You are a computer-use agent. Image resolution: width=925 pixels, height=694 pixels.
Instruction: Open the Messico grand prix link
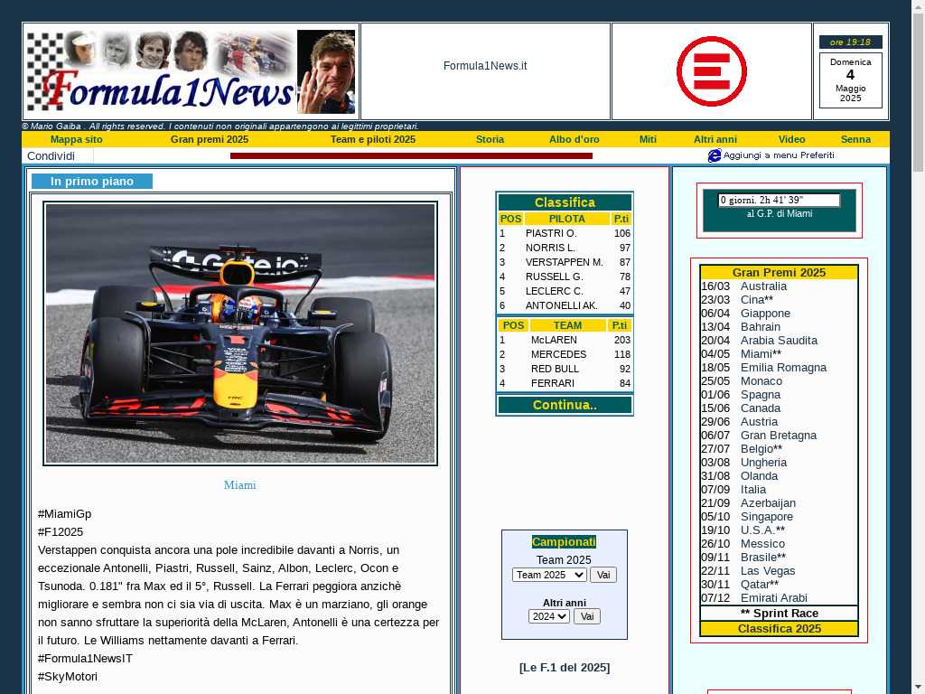point(762,544)
